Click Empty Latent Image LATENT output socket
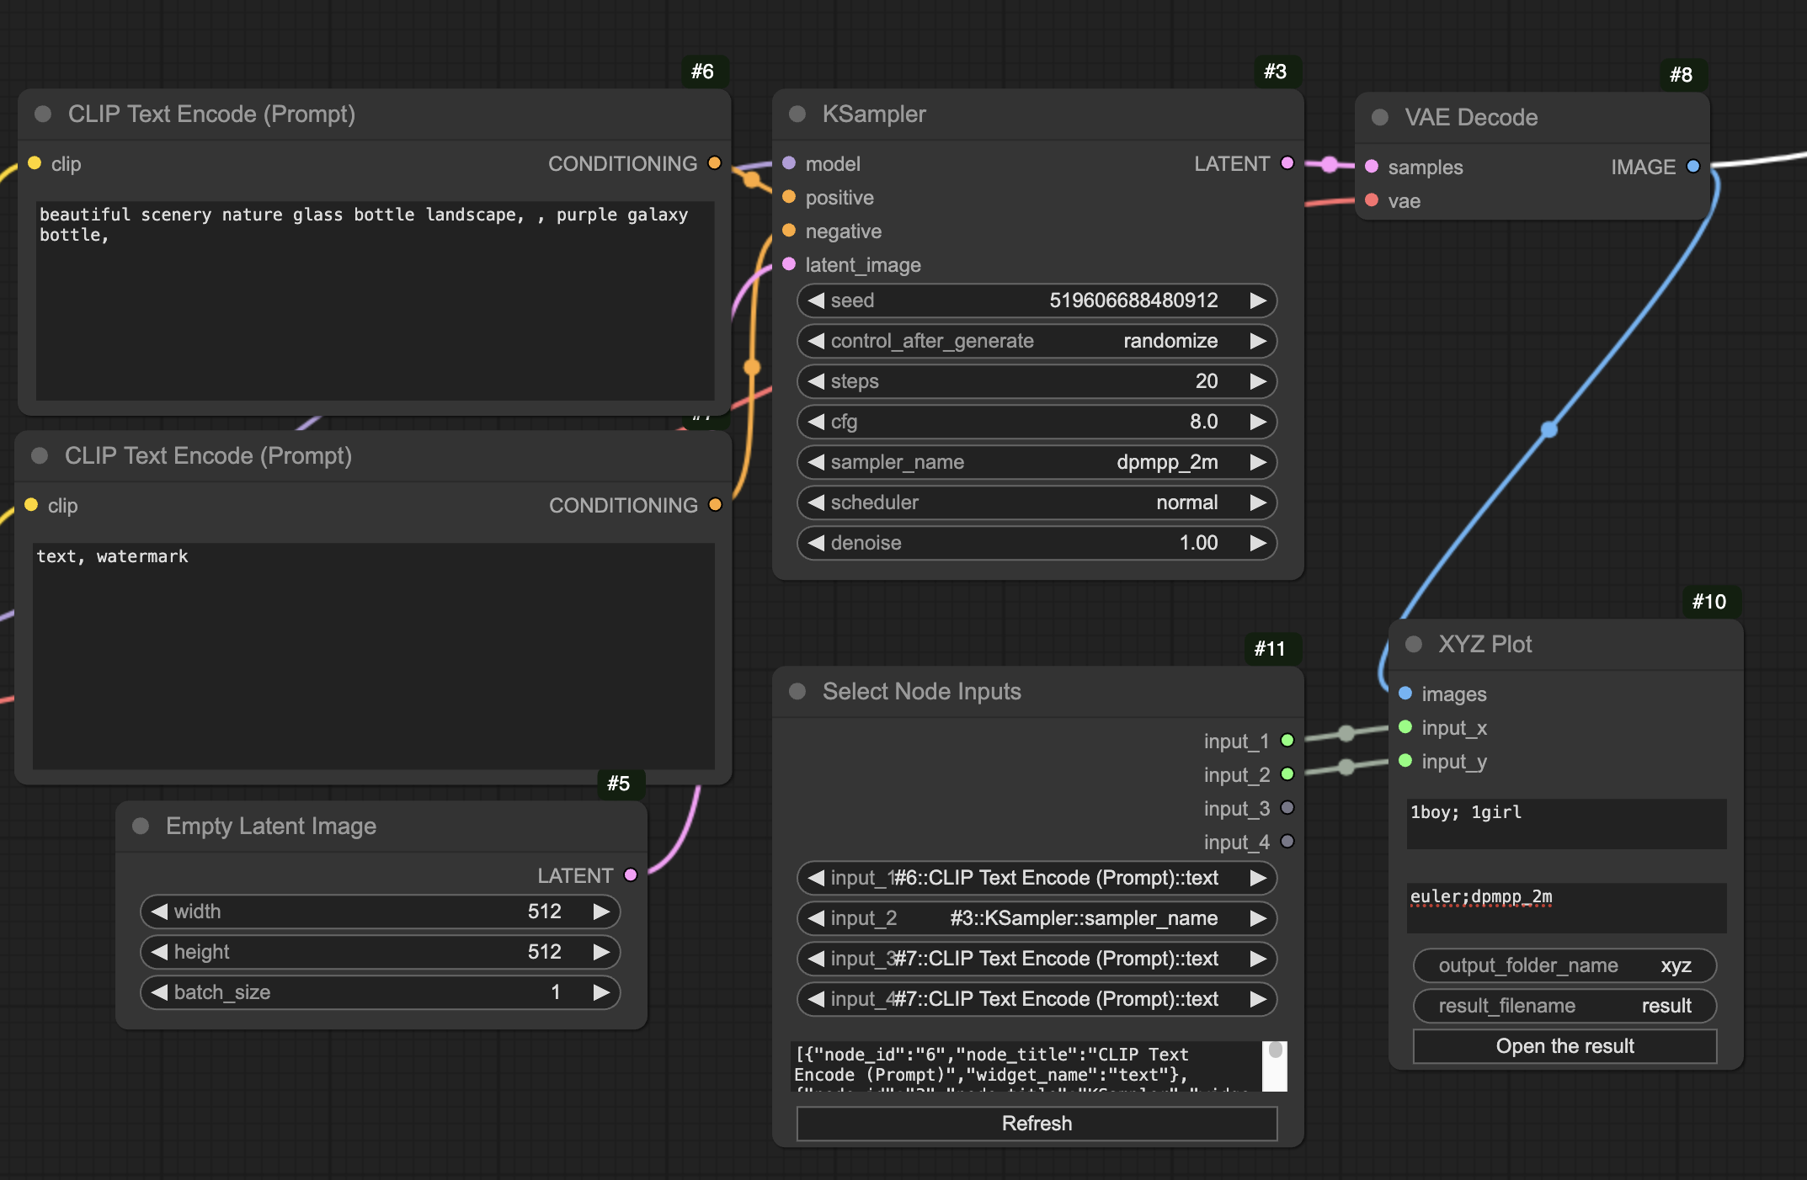This screenshot has height=1180, width=1807. click(630, 875)
